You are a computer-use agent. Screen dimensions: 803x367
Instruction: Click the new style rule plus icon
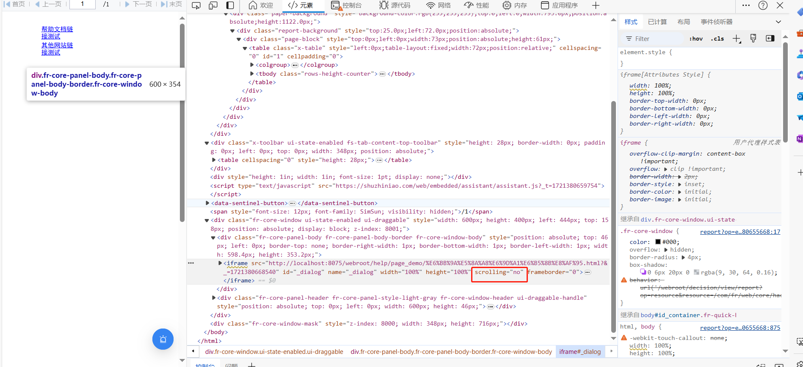pos(737,39)
